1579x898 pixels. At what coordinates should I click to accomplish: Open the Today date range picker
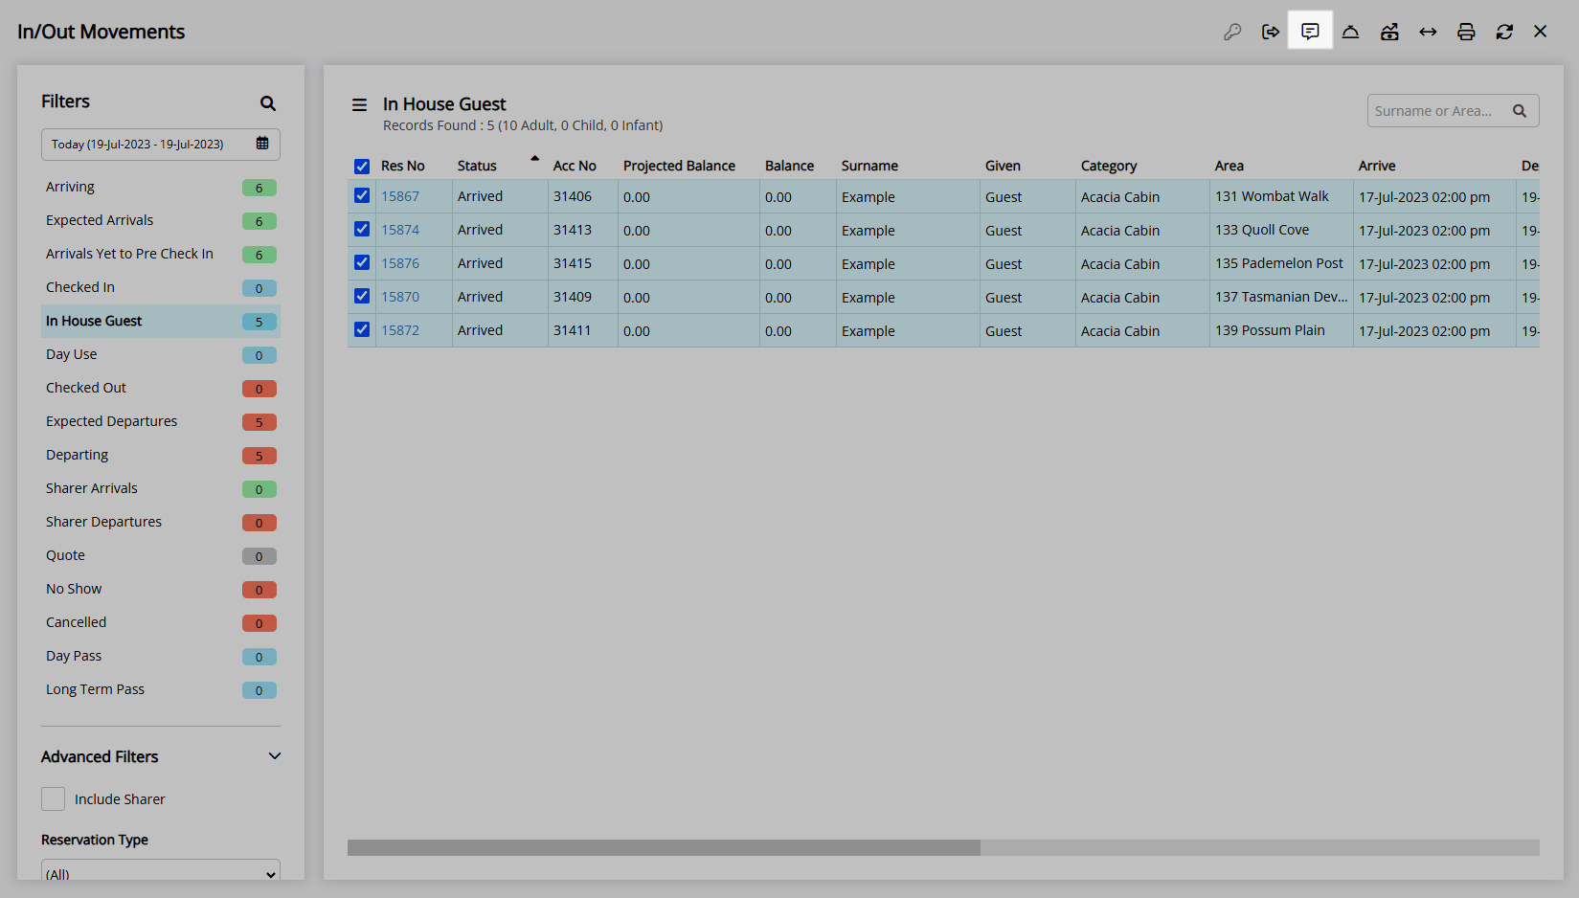161,145
